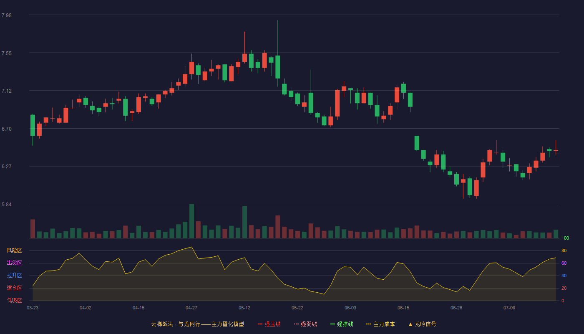Click the 80 indicator scale label
584x334 pixels.
pyautogui.click(x=564, y=250)
